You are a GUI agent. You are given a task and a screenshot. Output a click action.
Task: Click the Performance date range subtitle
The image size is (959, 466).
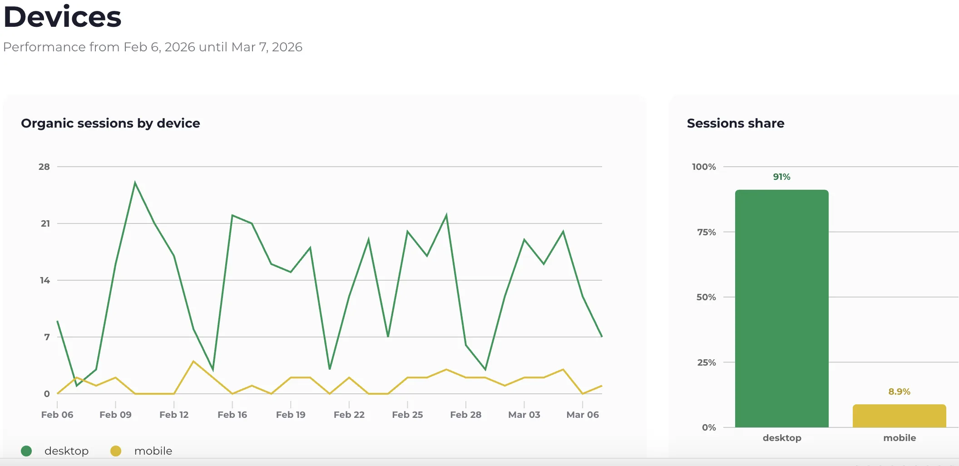coord(153,47)
